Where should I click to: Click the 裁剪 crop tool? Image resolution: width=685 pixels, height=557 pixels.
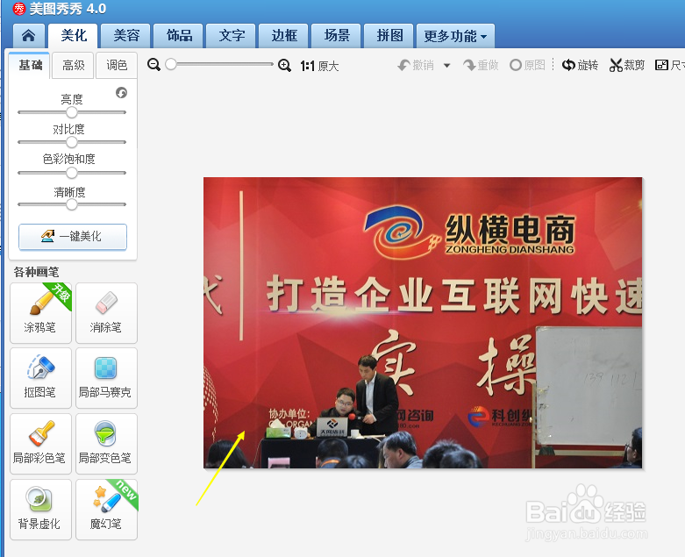(627, 65)
